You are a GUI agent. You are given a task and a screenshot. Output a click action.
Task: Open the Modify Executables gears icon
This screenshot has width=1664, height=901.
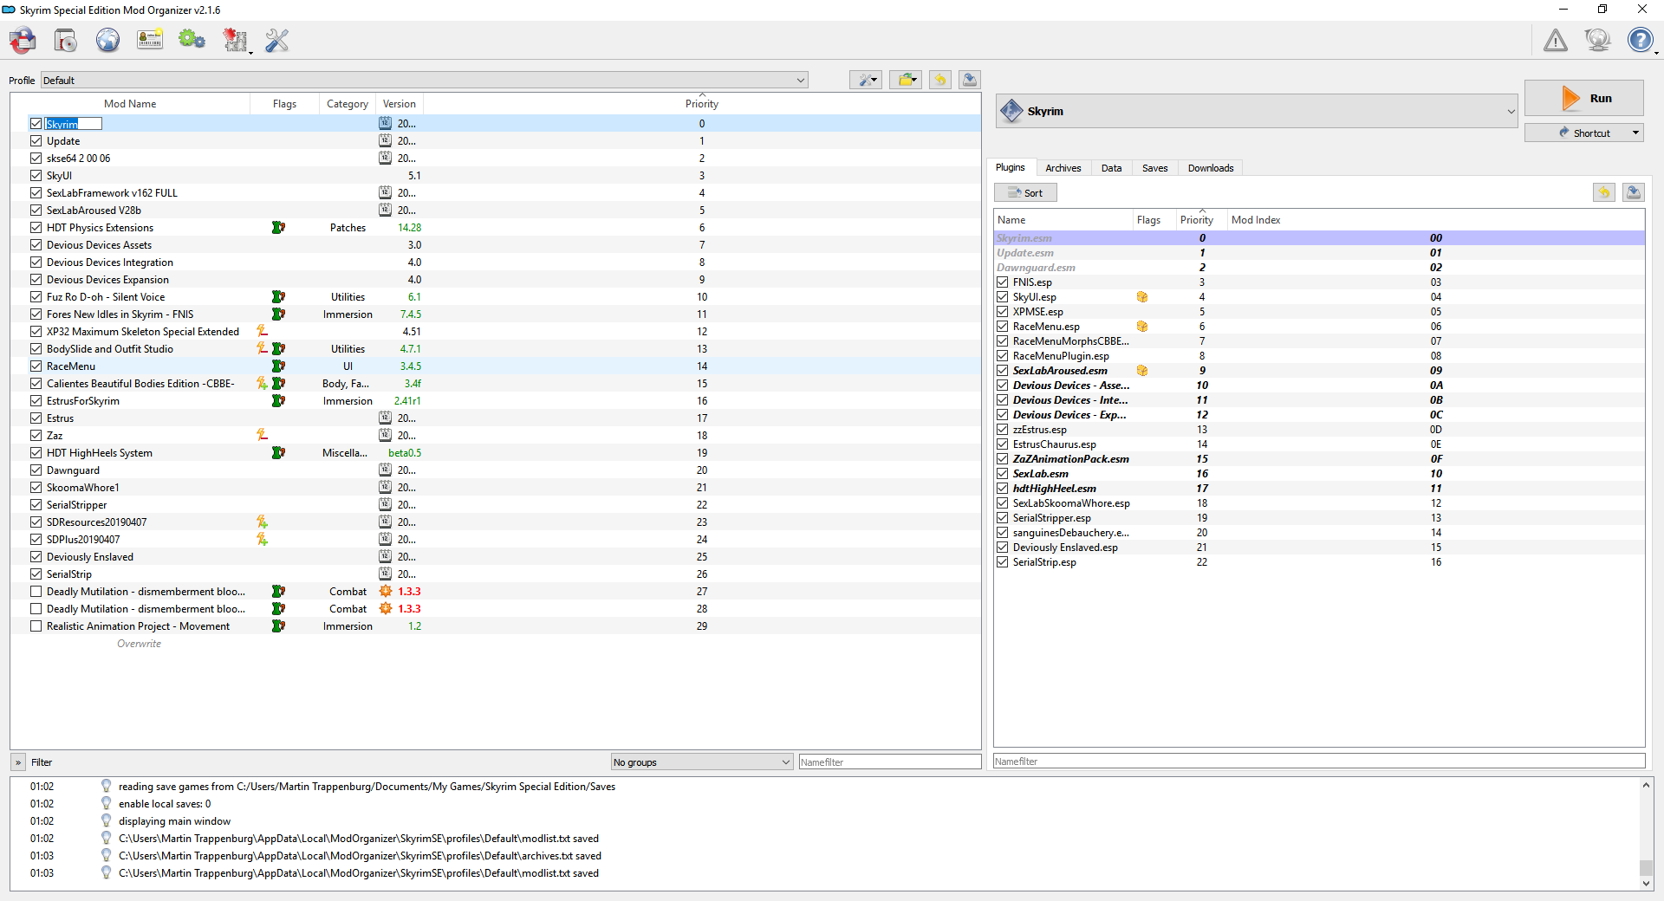pos(192,40)
